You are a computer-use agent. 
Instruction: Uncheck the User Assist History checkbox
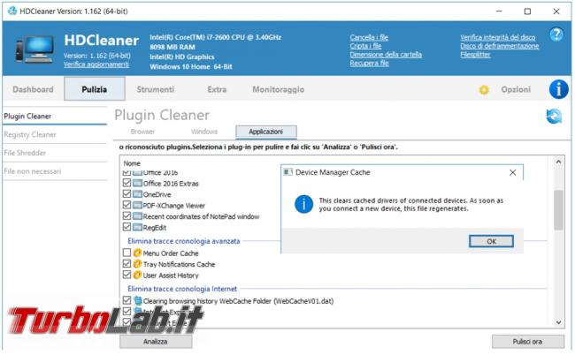click(x=126, y=275)
